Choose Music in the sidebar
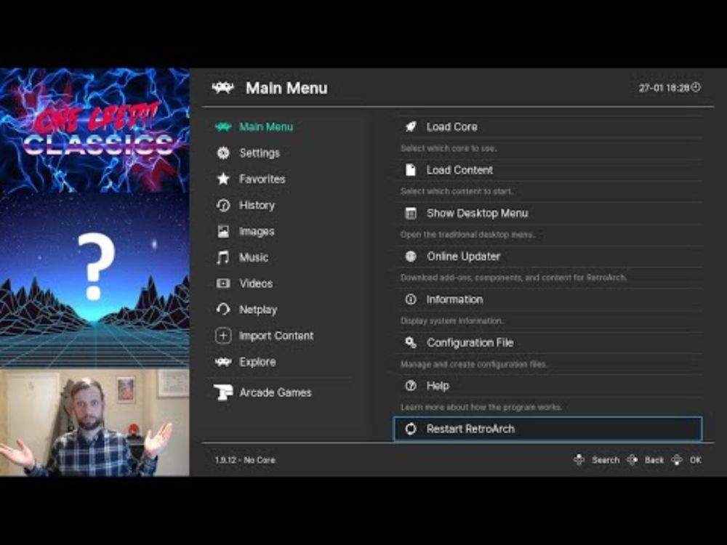Viewport: 727px width, 545px height. pos(254,257)
